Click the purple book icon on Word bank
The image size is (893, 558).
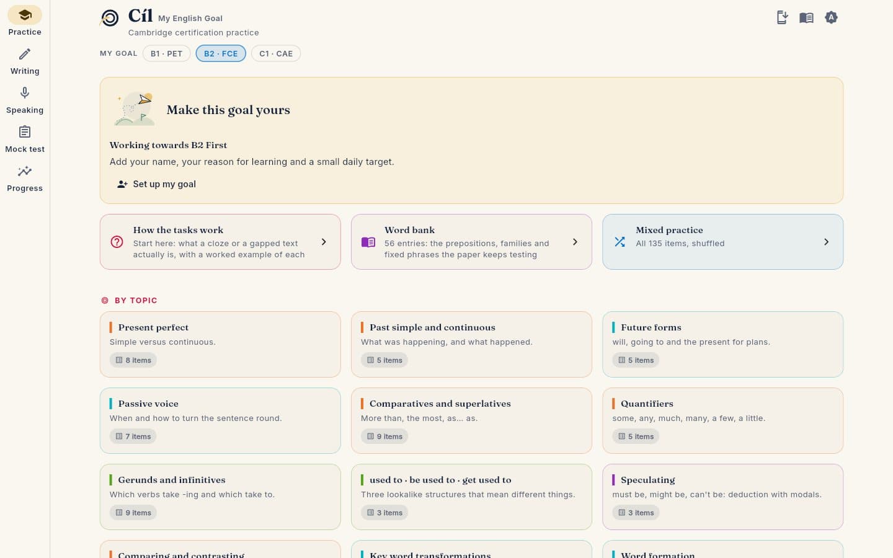point(368,242)
